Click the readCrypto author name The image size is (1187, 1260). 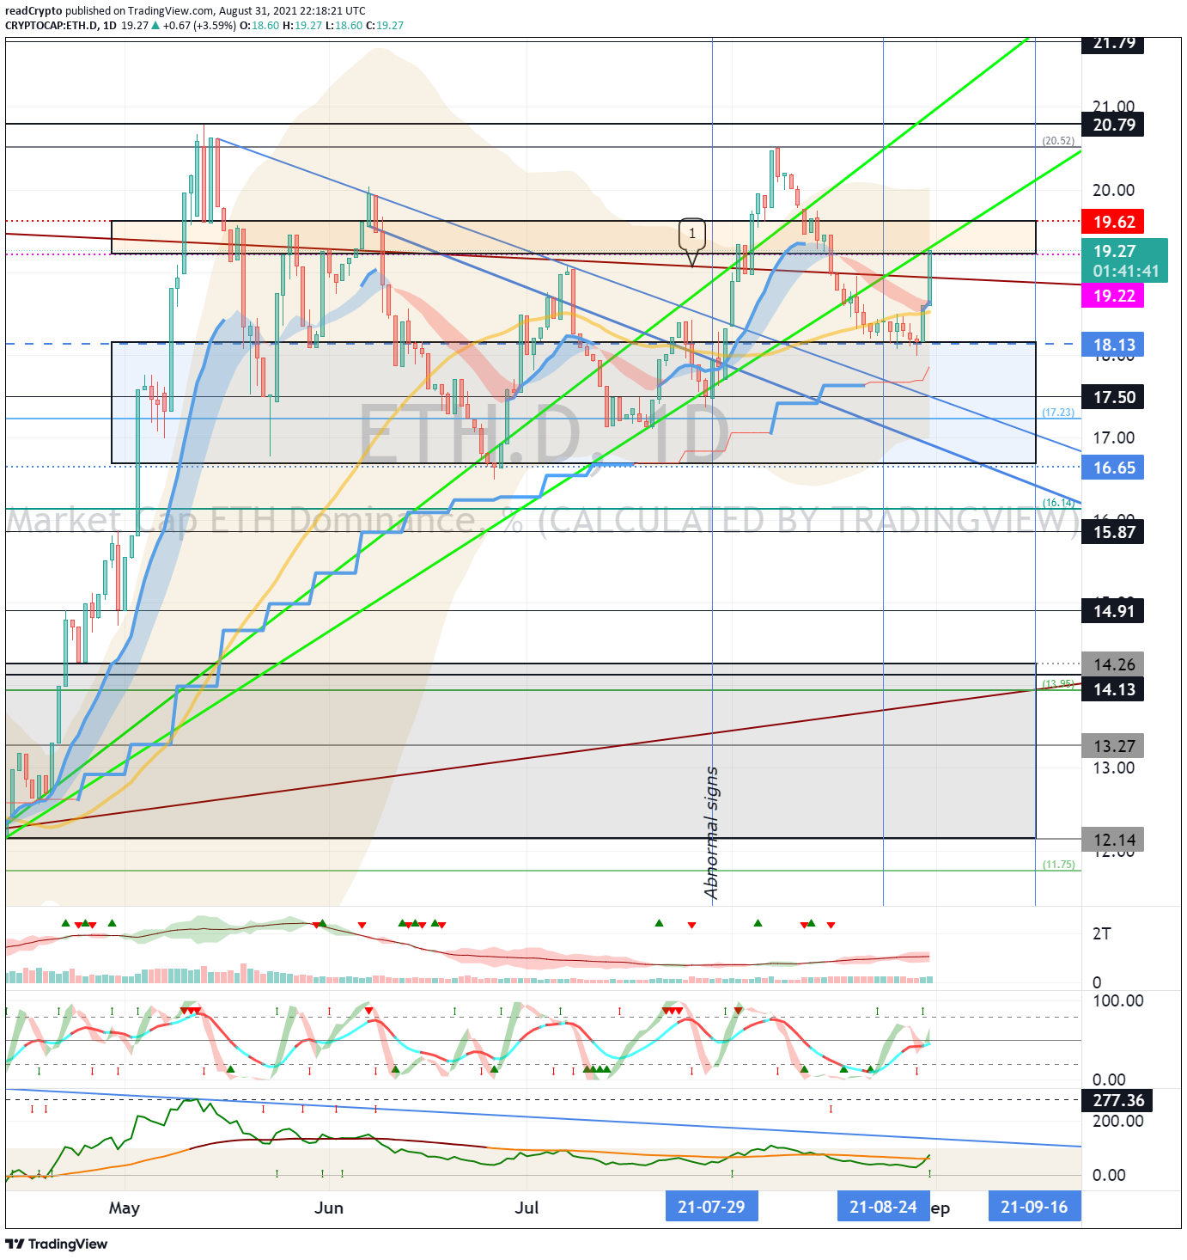click(x=33, y=11)
